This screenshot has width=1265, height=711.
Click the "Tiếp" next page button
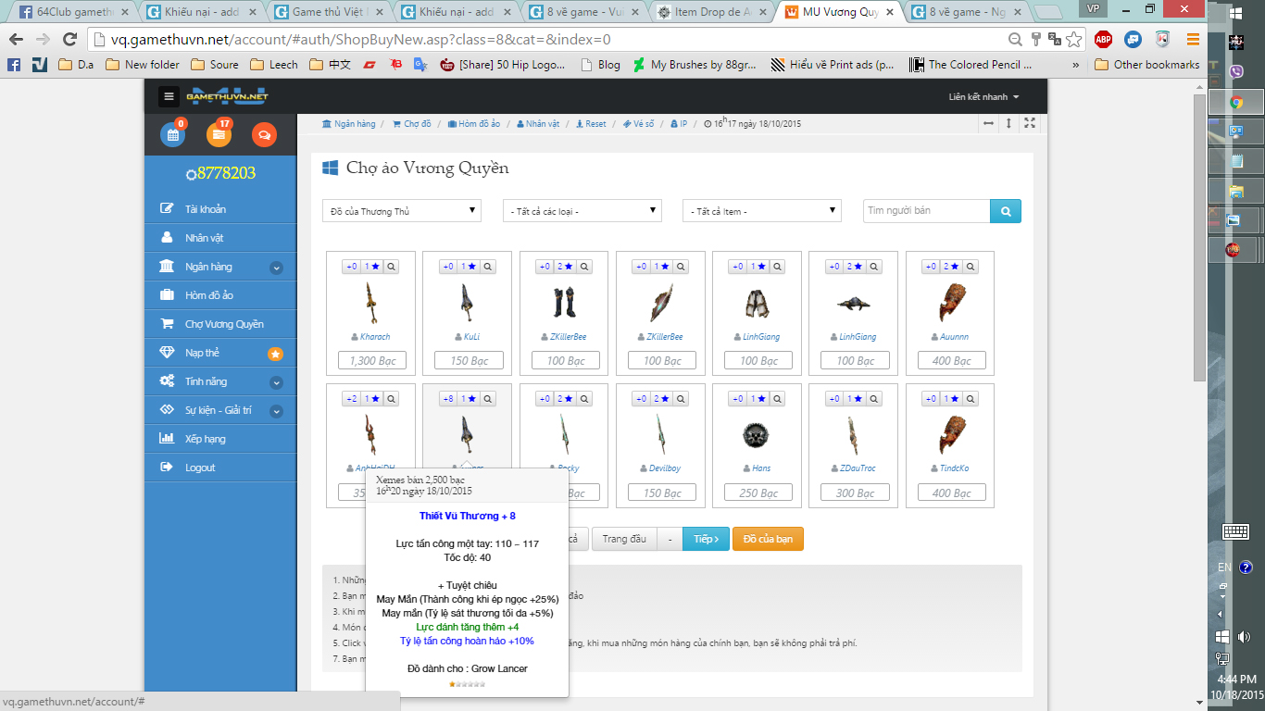click(706, 539)
